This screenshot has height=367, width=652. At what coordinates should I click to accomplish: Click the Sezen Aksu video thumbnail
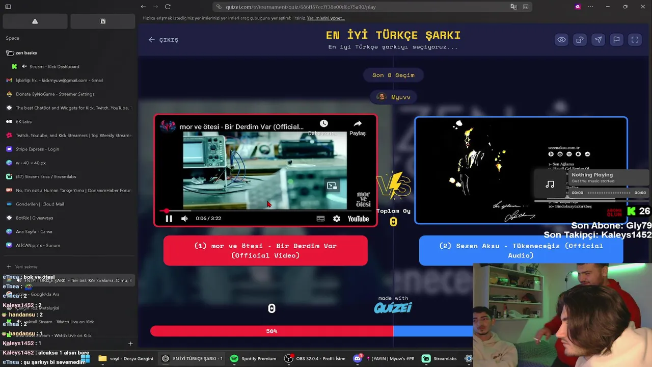(x=521, y=170)
